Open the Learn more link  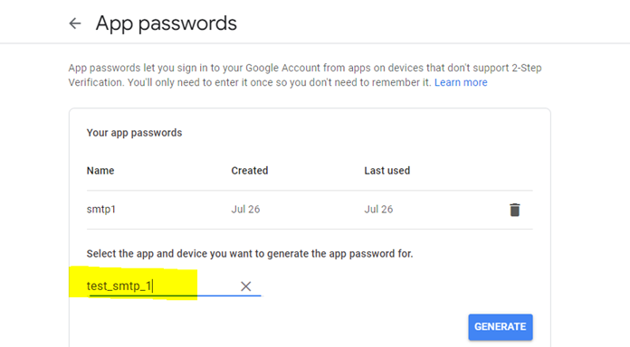(461, 82)
